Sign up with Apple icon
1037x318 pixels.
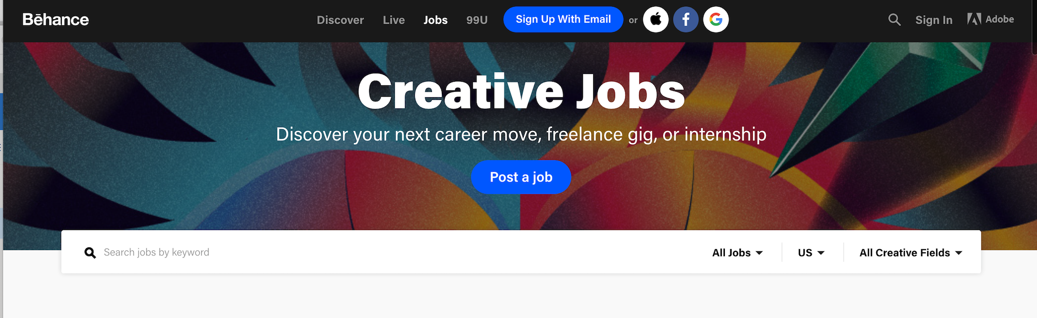pos(656,20)
